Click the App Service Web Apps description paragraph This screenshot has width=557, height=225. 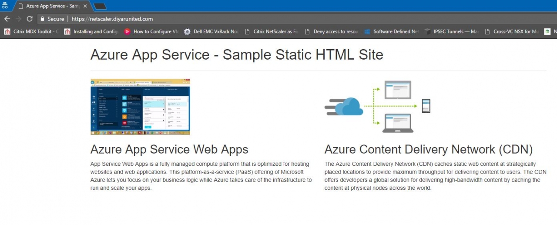pyautogui.click(x=201, y=176)
